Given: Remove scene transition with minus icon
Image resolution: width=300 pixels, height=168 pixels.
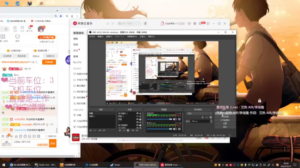Looking at the screenshot, I should [x=207, y=117].
